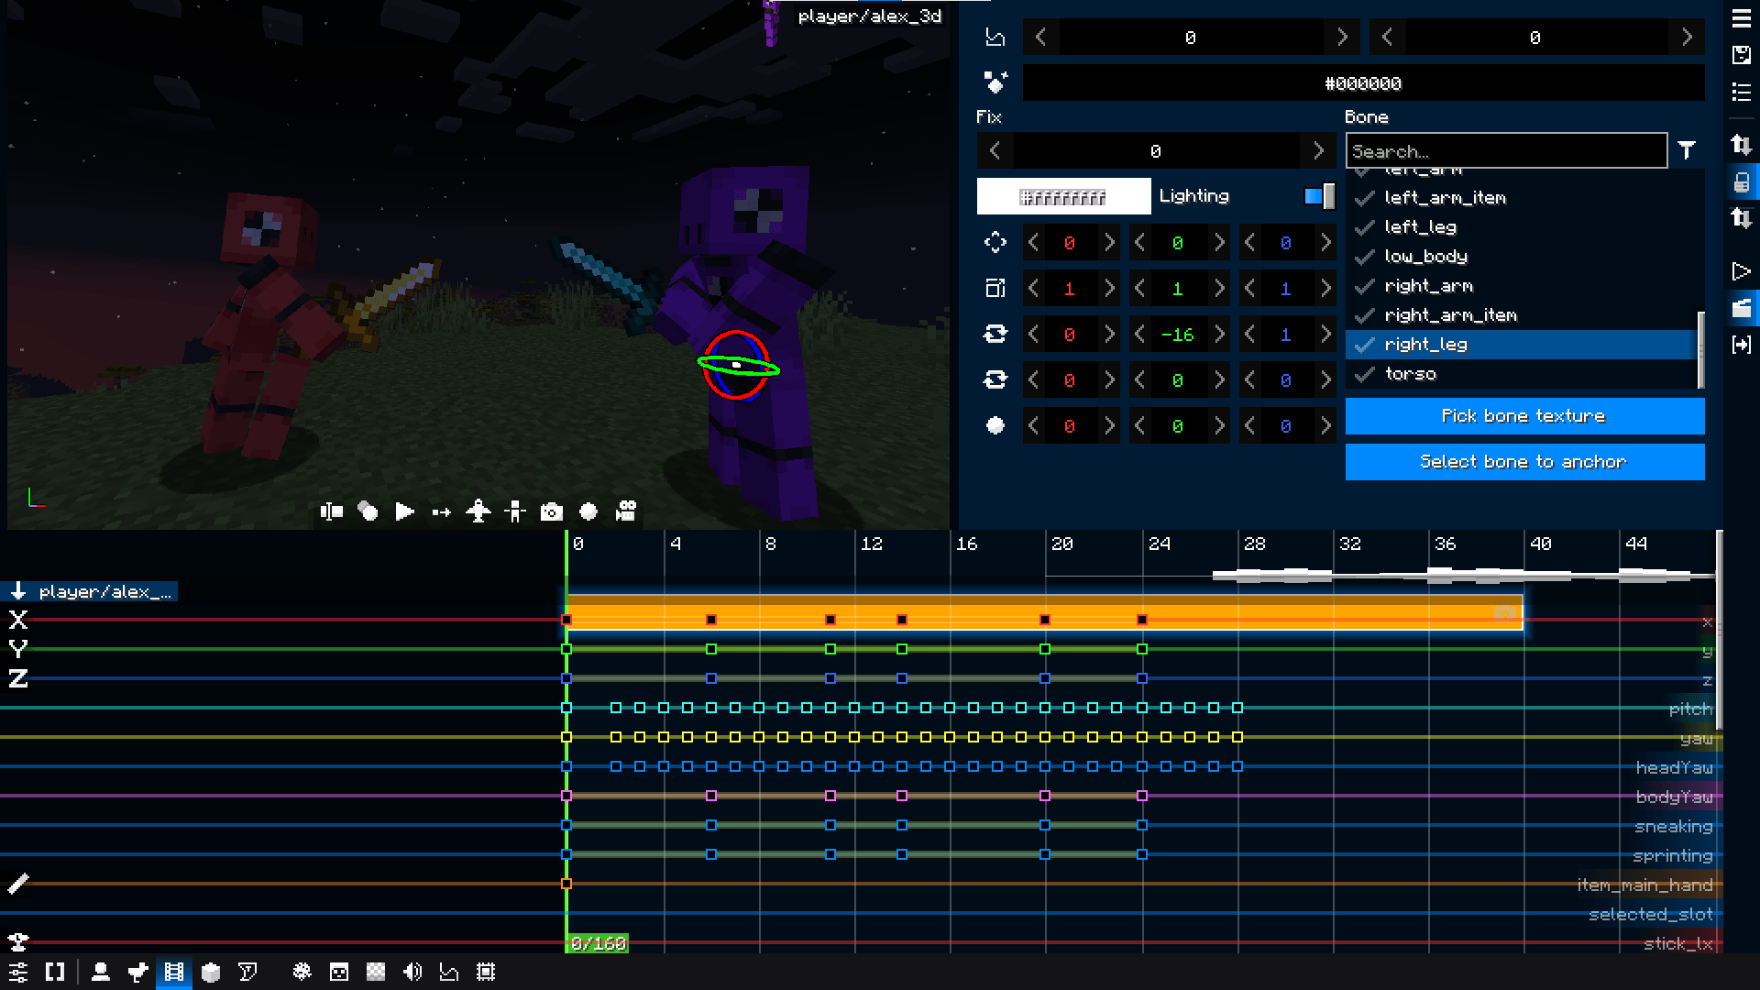Click Select bone to anchor button
Screen dimensions: 1760x990
(x=1524, y=462)
